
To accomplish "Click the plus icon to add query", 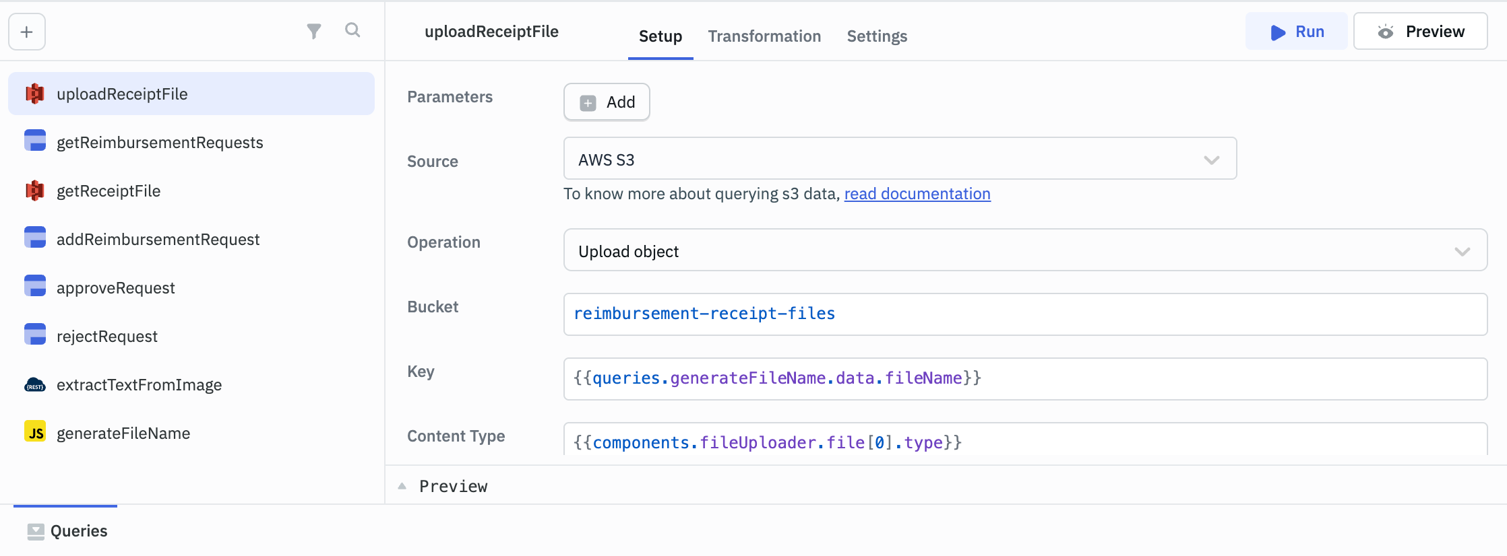I will tap(27, 32).
